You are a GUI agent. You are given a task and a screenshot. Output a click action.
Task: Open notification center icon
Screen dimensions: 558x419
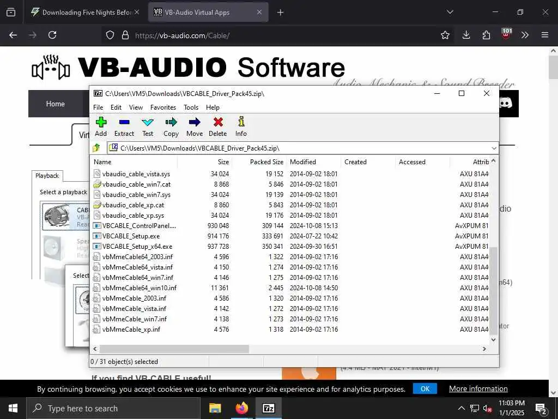pos(541,409)
